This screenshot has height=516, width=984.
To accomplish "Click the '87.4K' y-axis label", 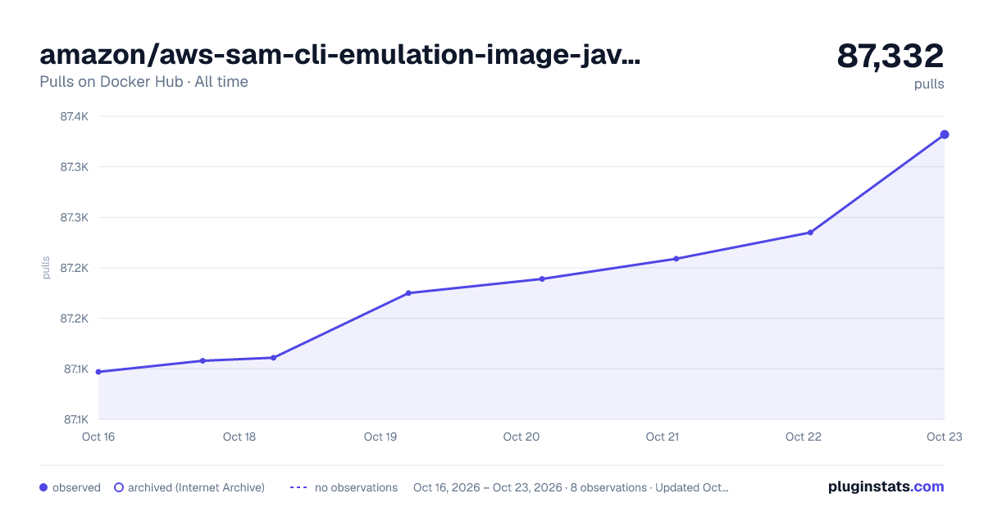I will click(x=75, y=116).
